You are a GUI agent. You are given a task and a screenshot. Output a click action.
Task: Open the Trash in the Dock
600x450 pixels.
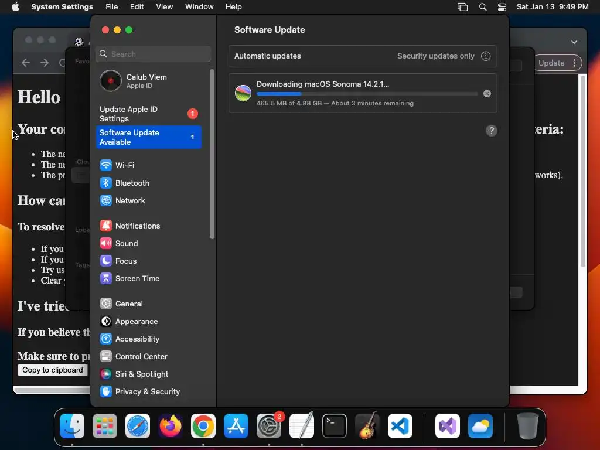click(x=528, y=426)
